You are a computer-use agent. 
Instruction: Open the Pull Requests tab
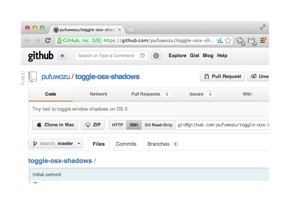[x=151, y=94]
